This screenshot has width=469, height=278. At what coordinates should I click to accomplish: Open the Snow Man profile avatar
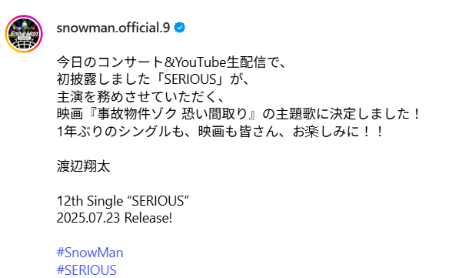click(x=24, y=34)
